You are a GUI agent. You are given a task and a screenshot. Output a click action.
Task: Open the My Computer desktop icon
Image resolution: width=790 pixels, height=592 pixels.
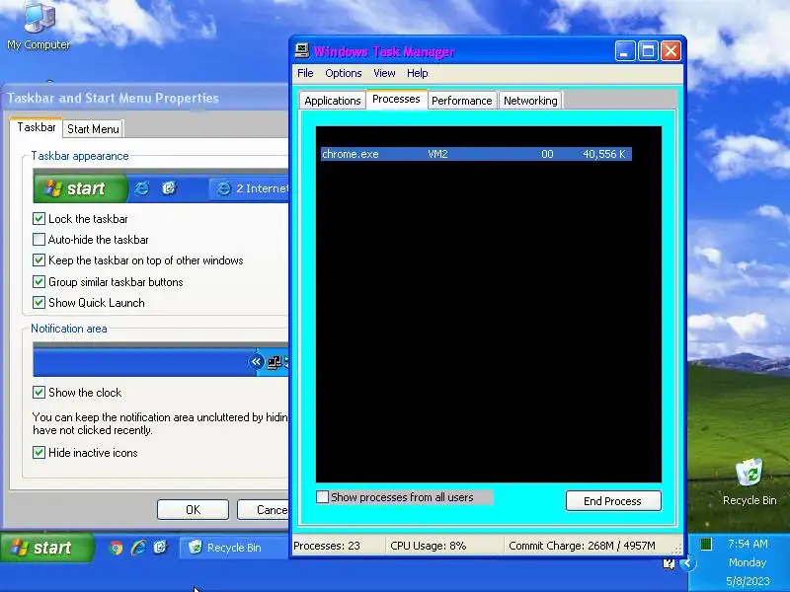39,26
